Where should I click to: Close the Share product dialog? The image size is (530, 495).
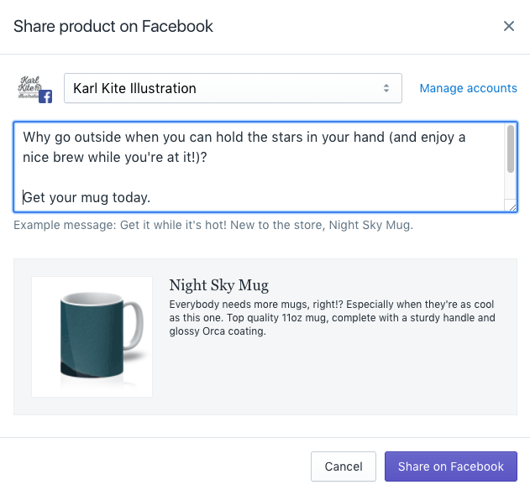coord(508,26)
